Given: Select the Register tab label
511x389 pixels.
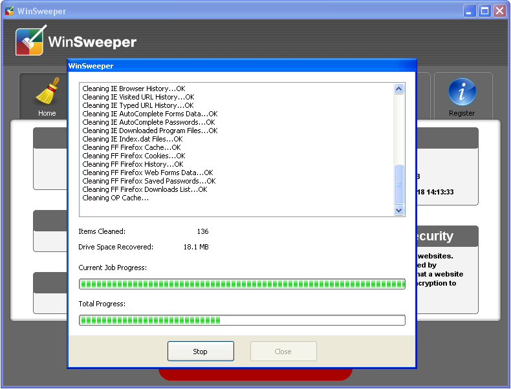Looking at the screenshot, I should point(462,113).
